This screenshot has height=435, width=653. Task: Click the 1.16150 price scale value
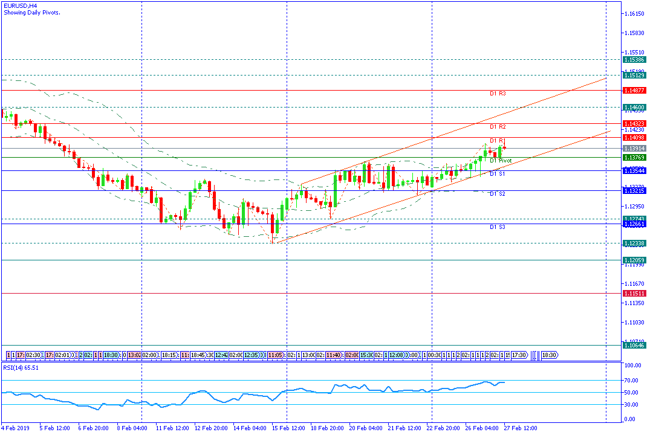coord(634,14)
